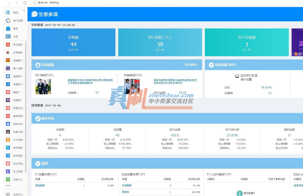Open the 物流管家 app icon
303x196 pixels.
8,148
